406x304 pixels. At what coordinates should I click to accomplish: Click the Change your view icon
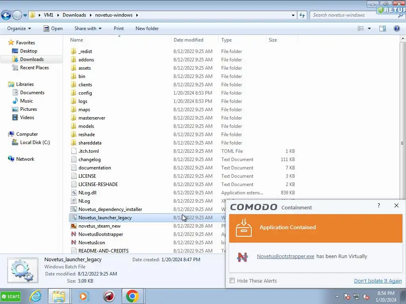(x=361, y=28)
